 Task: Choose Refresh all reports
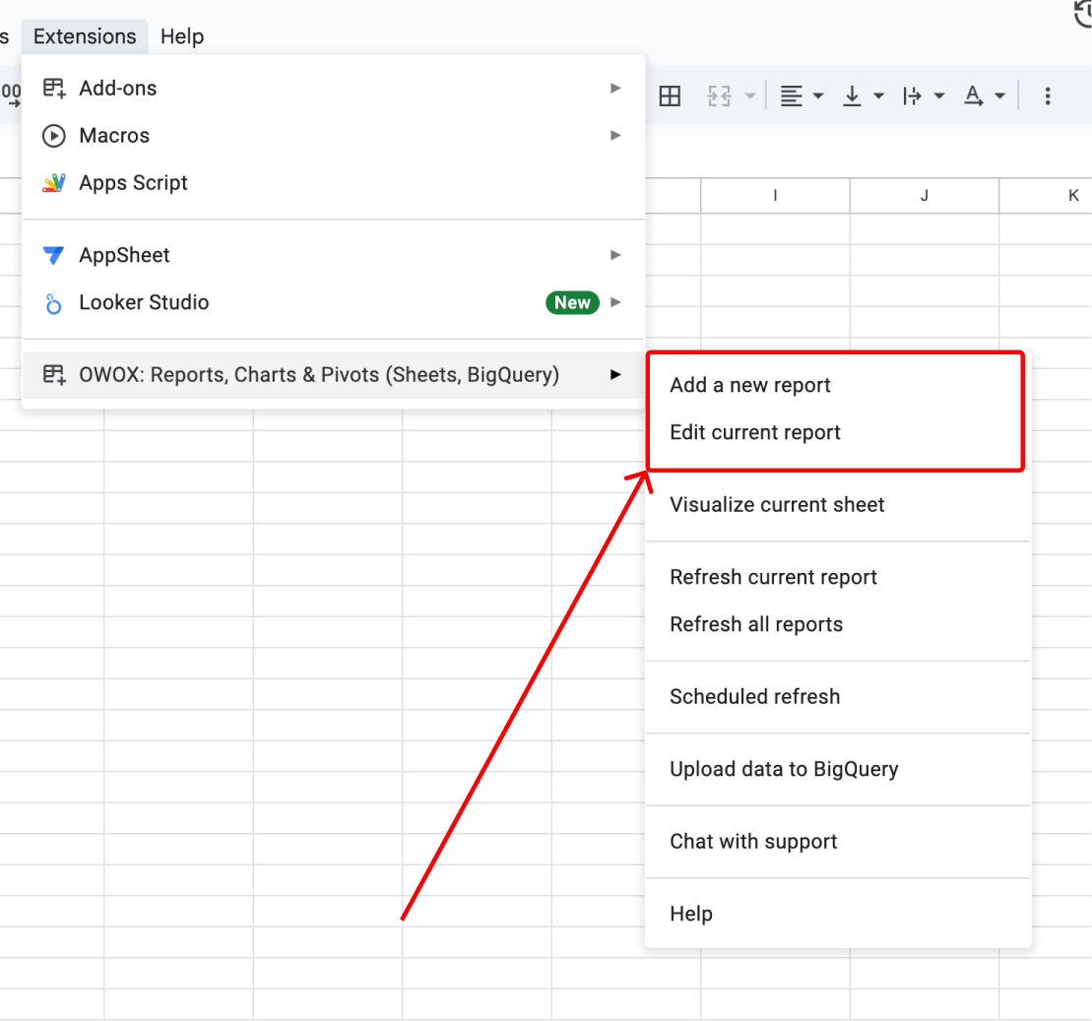point(839,625)
